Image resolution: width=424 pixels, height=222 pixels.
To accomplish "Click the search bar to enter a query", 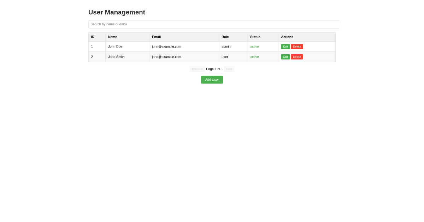I will [214, 24].
